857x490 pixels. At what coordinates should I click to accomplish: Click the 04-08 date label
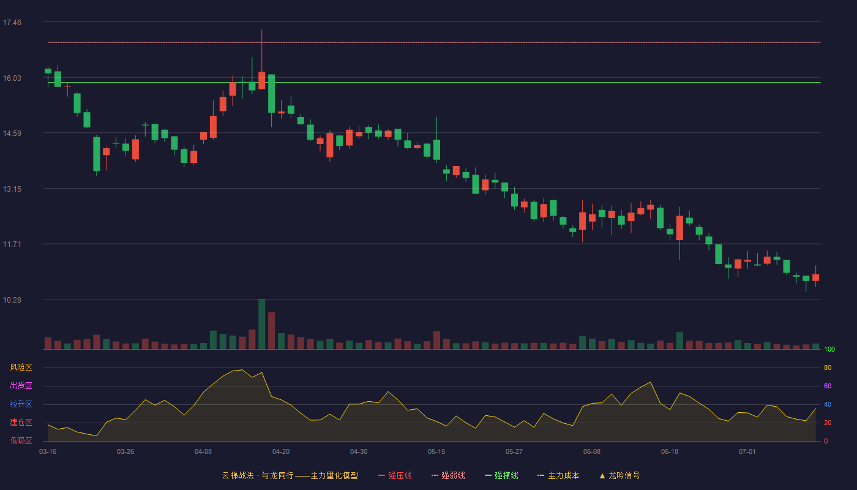coord(203,451)
